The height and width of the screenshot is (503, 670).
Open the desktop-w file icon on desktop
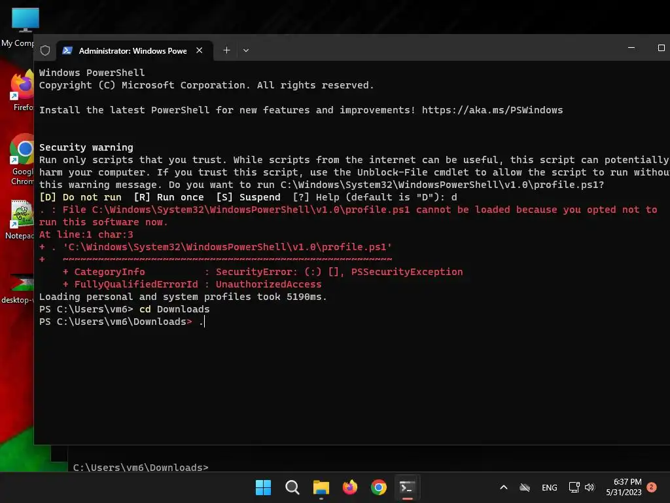coord(18,289)
